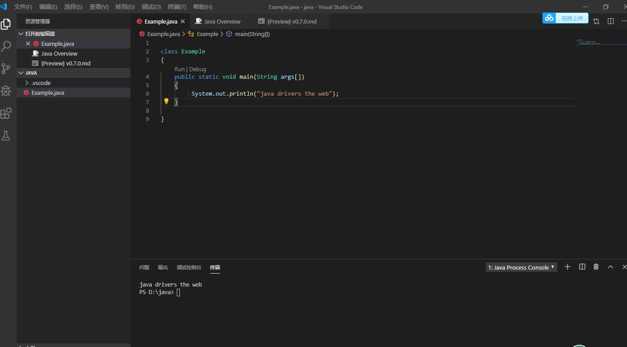627x347 pixels.
Task: Restore down the VS Code window
Action: [x=606, y=7]
